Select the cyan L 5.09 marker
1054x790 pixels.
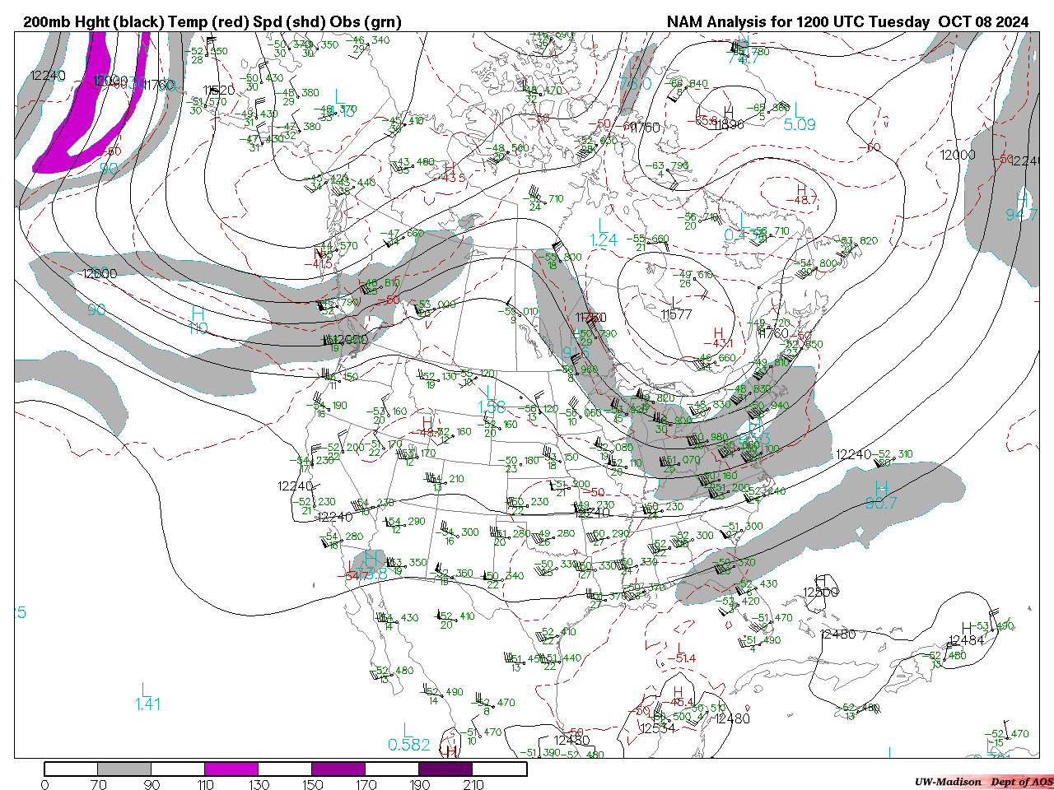click(799, 118)
